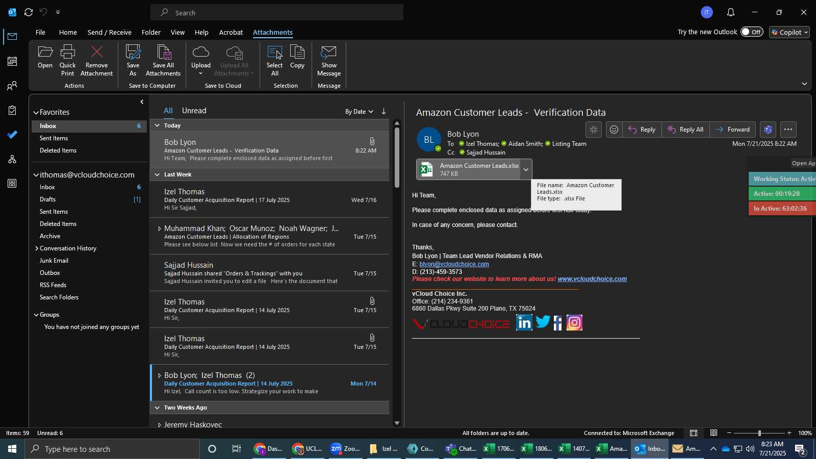The height and width of the screenshot is (459, 816).
Task: Open People contacts in navigation bar
Action: tap(12, 86)
